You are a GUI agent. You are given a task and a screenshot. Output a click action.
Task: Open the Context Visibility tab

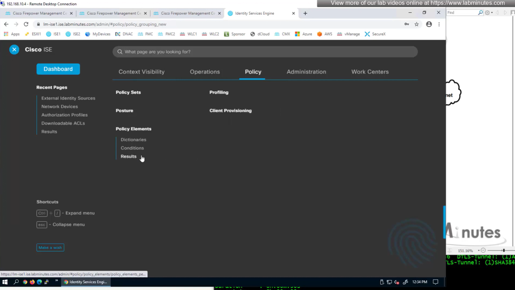click(142, 72)
